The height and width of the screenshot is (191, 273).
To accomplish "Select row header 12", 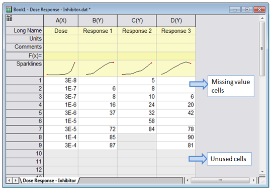I will point(25,170).
